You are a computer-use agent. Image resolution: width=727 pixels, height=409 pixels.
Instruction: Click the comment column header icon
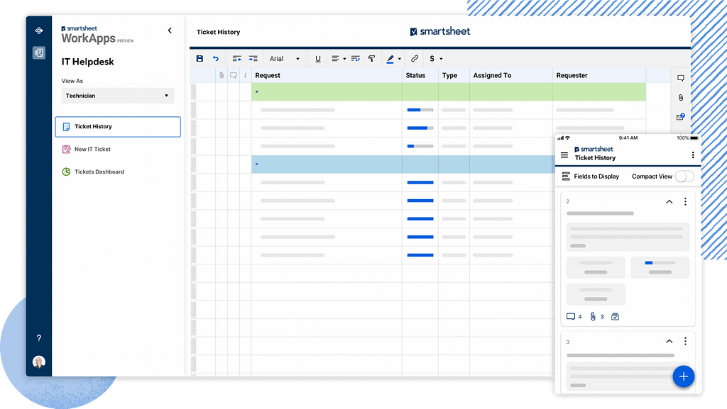(x=233, y=75)
